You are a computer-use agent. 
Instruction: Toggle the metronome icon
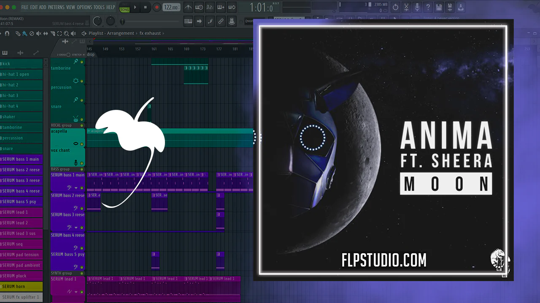tap(189, 7)
